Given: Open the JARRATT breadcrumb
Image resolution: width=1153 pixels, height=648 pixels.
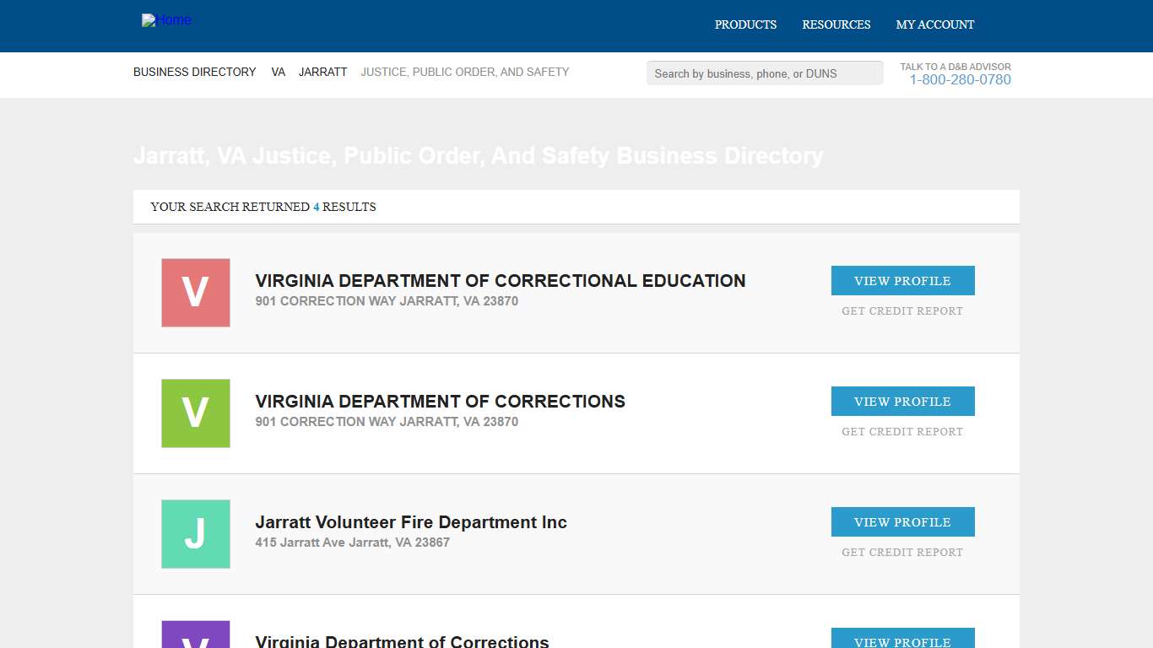Looking at the screenshot, I should tap(322, 72).
